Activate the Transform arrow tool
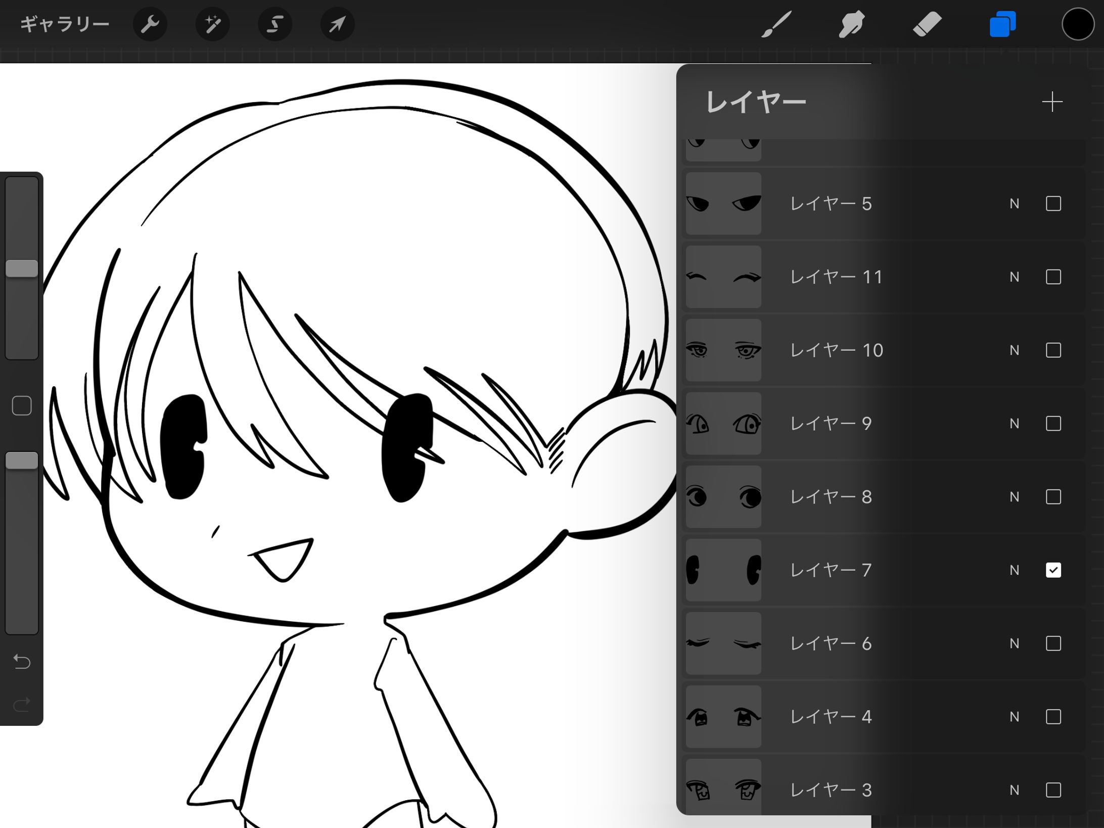1104x828 pixels. (337, 24)
